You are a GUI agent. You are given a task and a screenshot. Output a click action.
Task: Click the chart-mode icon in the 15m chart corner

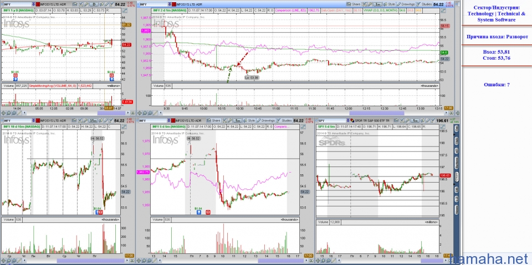(124, 127)
